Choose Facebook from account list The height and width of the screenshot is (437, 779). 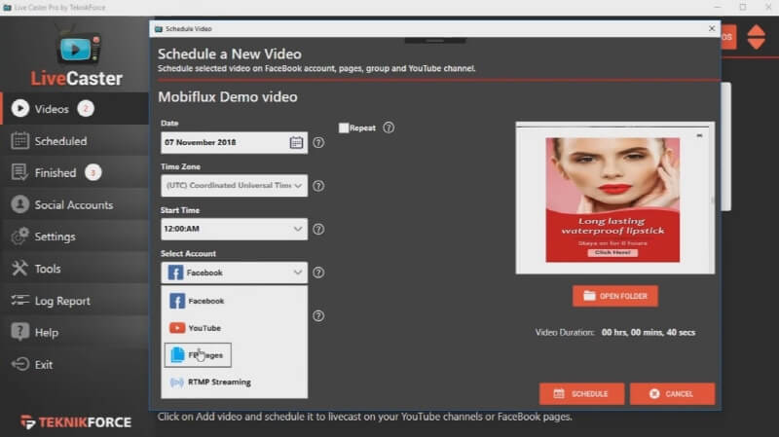click(234, 301)
